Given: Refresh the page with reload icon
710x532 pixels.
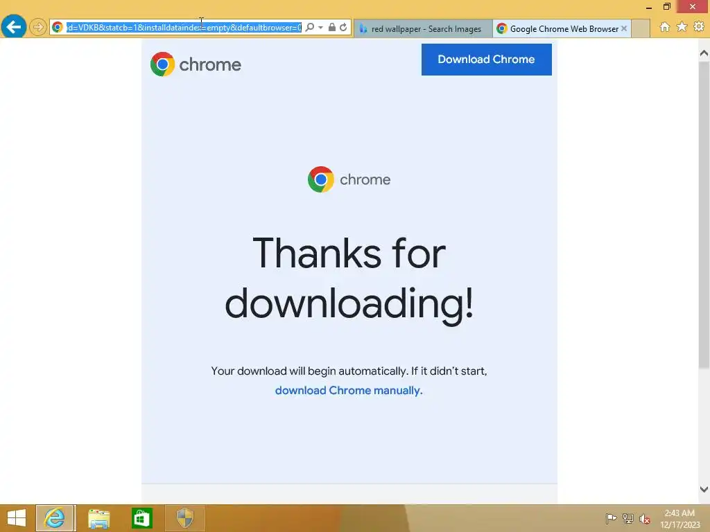Looking at the screenshot, I should coord(343,28).
